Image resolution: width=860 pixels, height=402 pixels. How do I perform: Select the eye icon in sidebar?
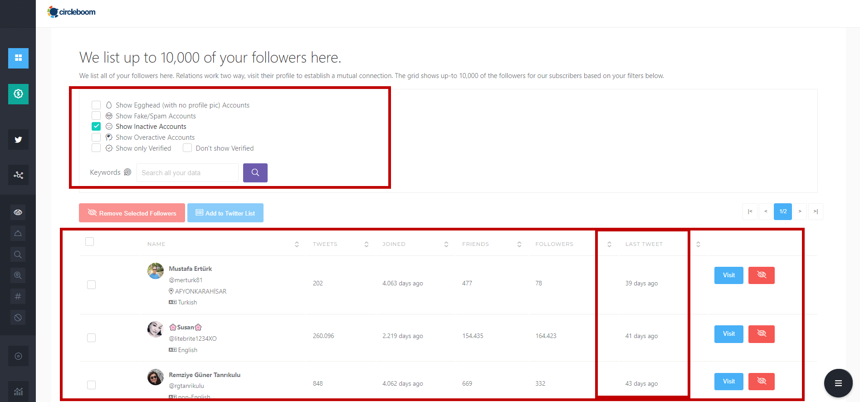[18, 212]
